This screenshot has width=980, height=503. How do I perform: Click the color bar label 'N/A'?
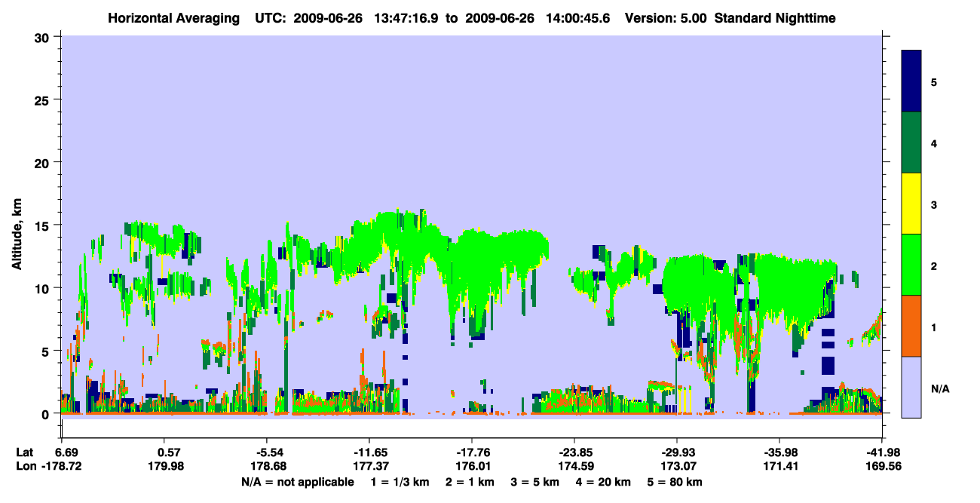[x=939, y=389]
